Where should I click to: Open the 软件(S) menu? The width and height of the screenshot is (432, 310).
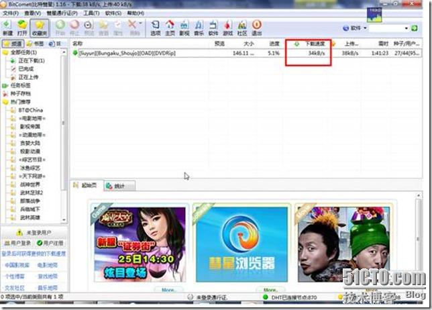pos(113,13)
